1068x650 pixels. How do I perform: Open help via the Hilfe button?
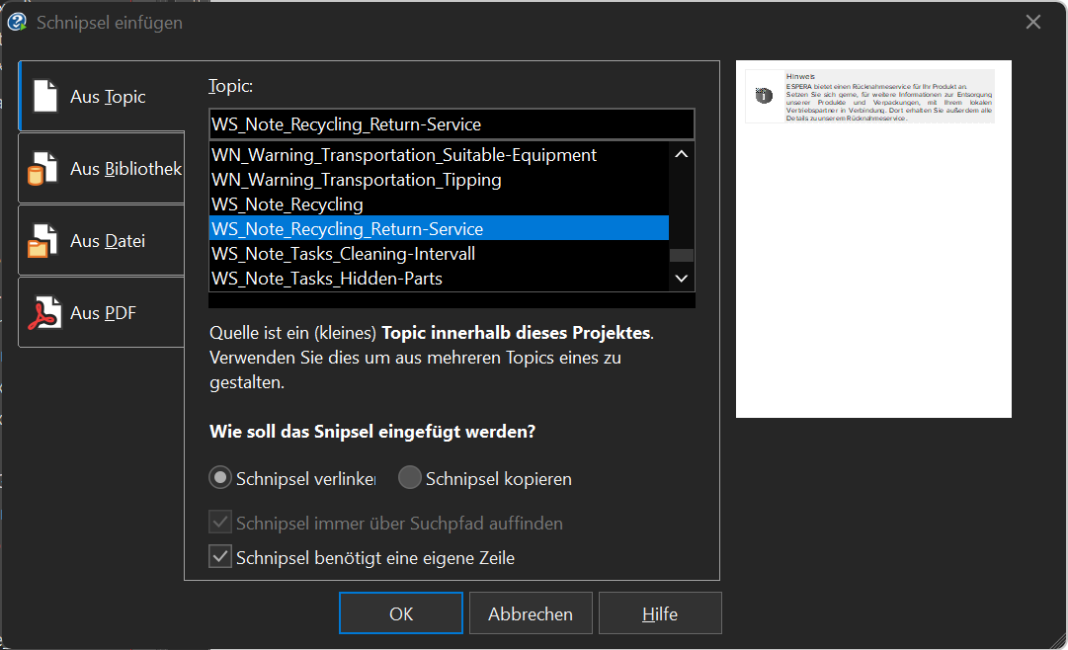[660, 613]
